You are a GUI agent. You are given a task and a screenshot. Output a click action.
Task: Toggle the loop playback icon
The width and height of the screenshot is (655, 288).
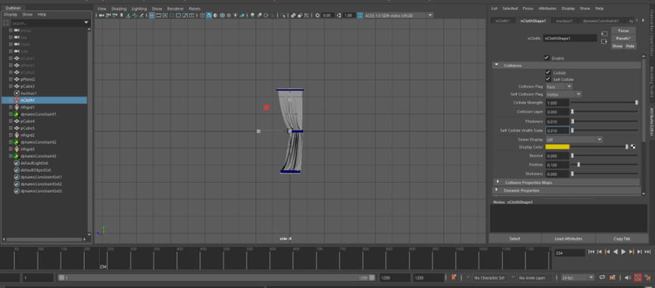tap(602, 277)
